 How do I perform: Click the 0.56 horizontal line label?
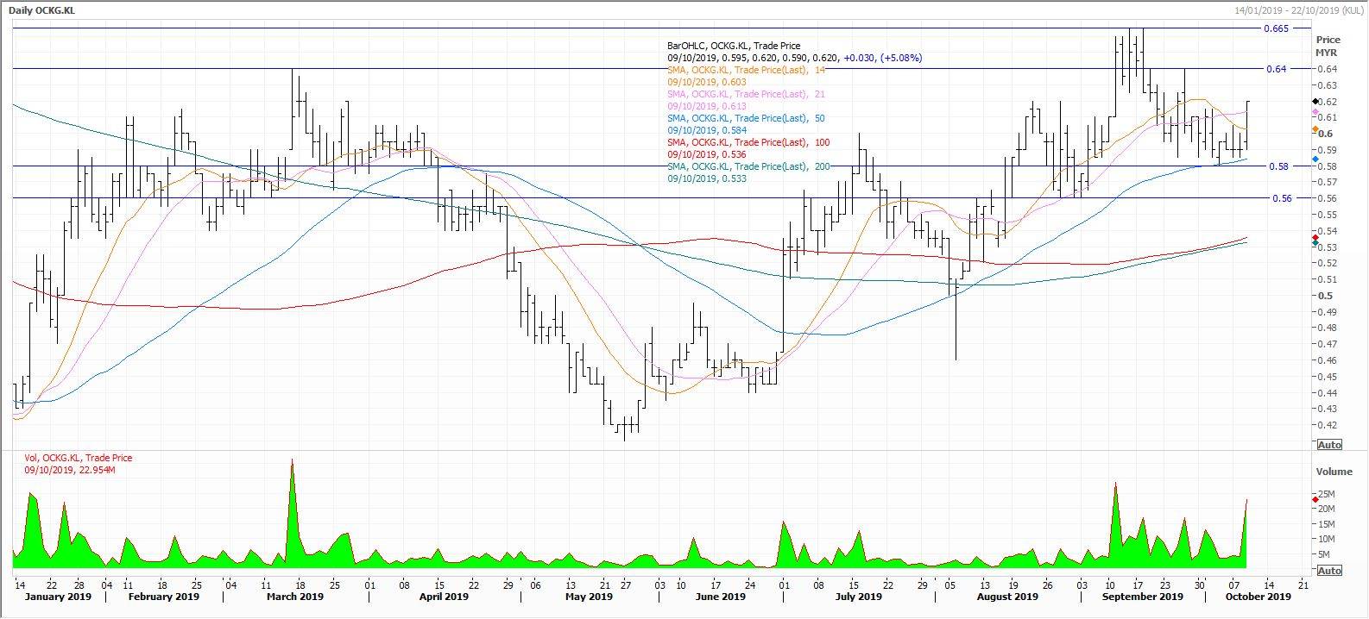(1282, 198)
